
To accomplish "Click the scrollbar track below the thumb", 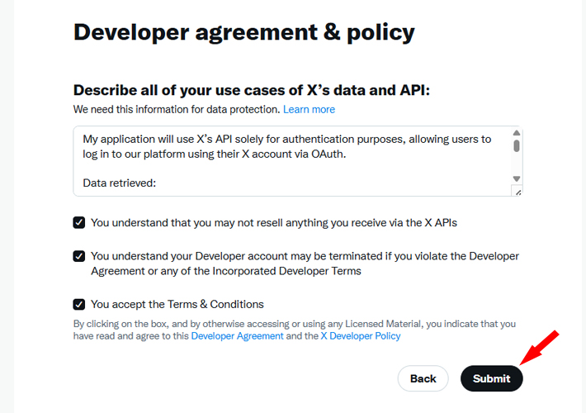I will click(x=517, y=164).
